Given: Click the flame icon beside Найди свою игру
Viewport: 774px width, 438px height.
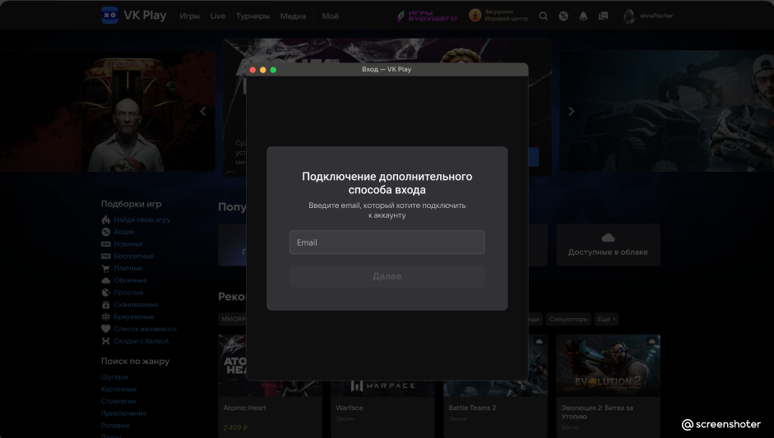Looking at the screenshot, I should click(x=105, y=219).
